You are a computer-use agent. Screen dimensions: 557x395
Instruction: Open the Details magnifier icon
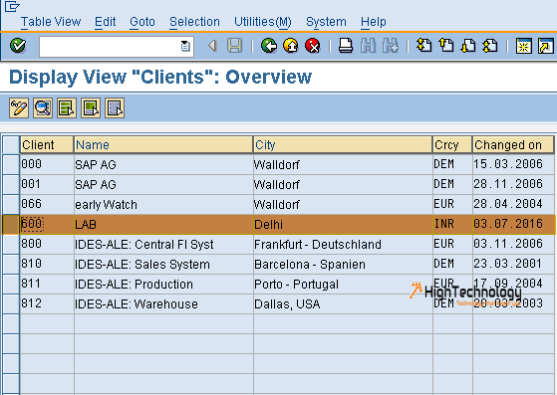43,107
